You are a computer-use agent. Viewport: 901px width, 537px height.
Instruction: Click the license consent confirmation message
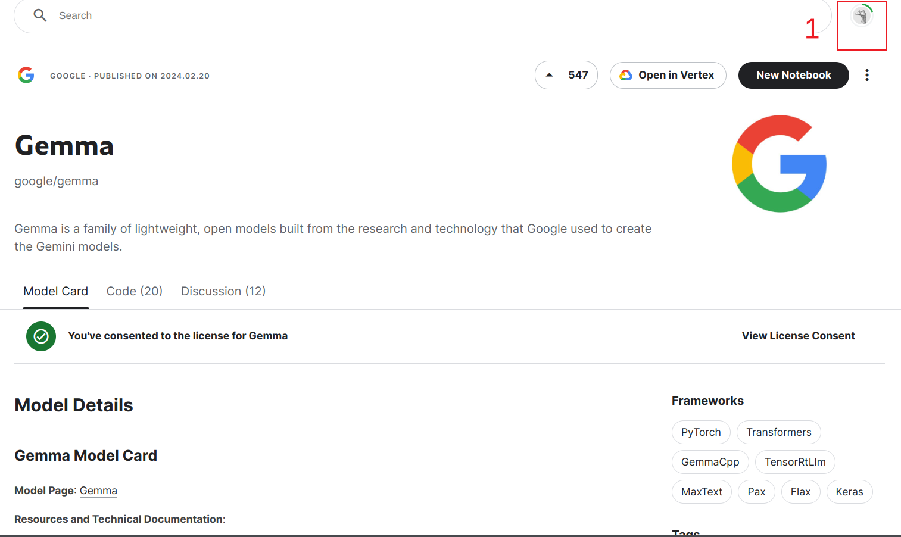click(178, 336)
